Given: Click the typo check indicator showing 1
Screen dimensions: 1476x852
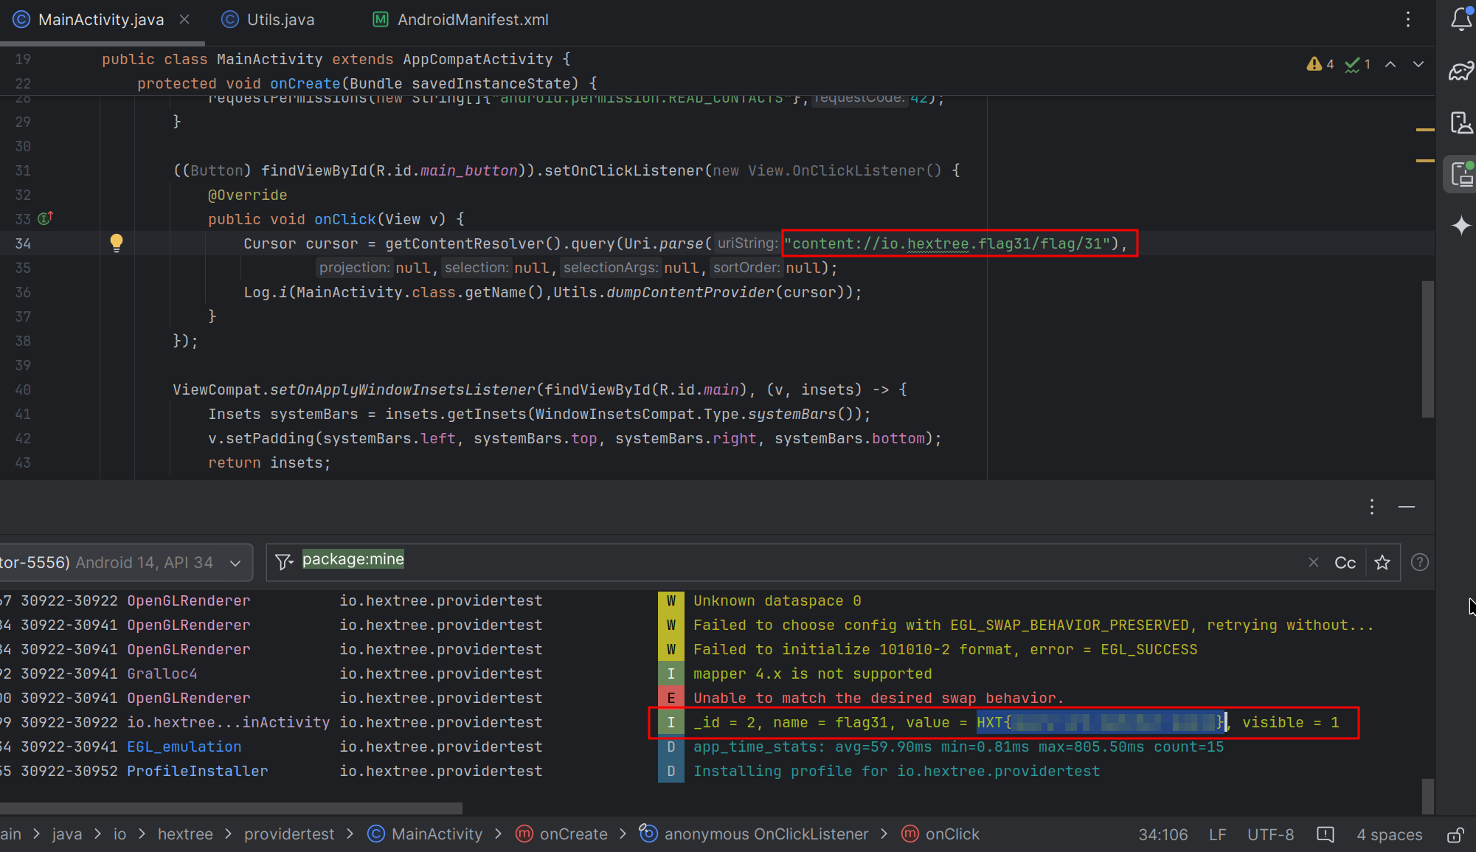Looking at the screenshot, I should tap(1357, 64).
